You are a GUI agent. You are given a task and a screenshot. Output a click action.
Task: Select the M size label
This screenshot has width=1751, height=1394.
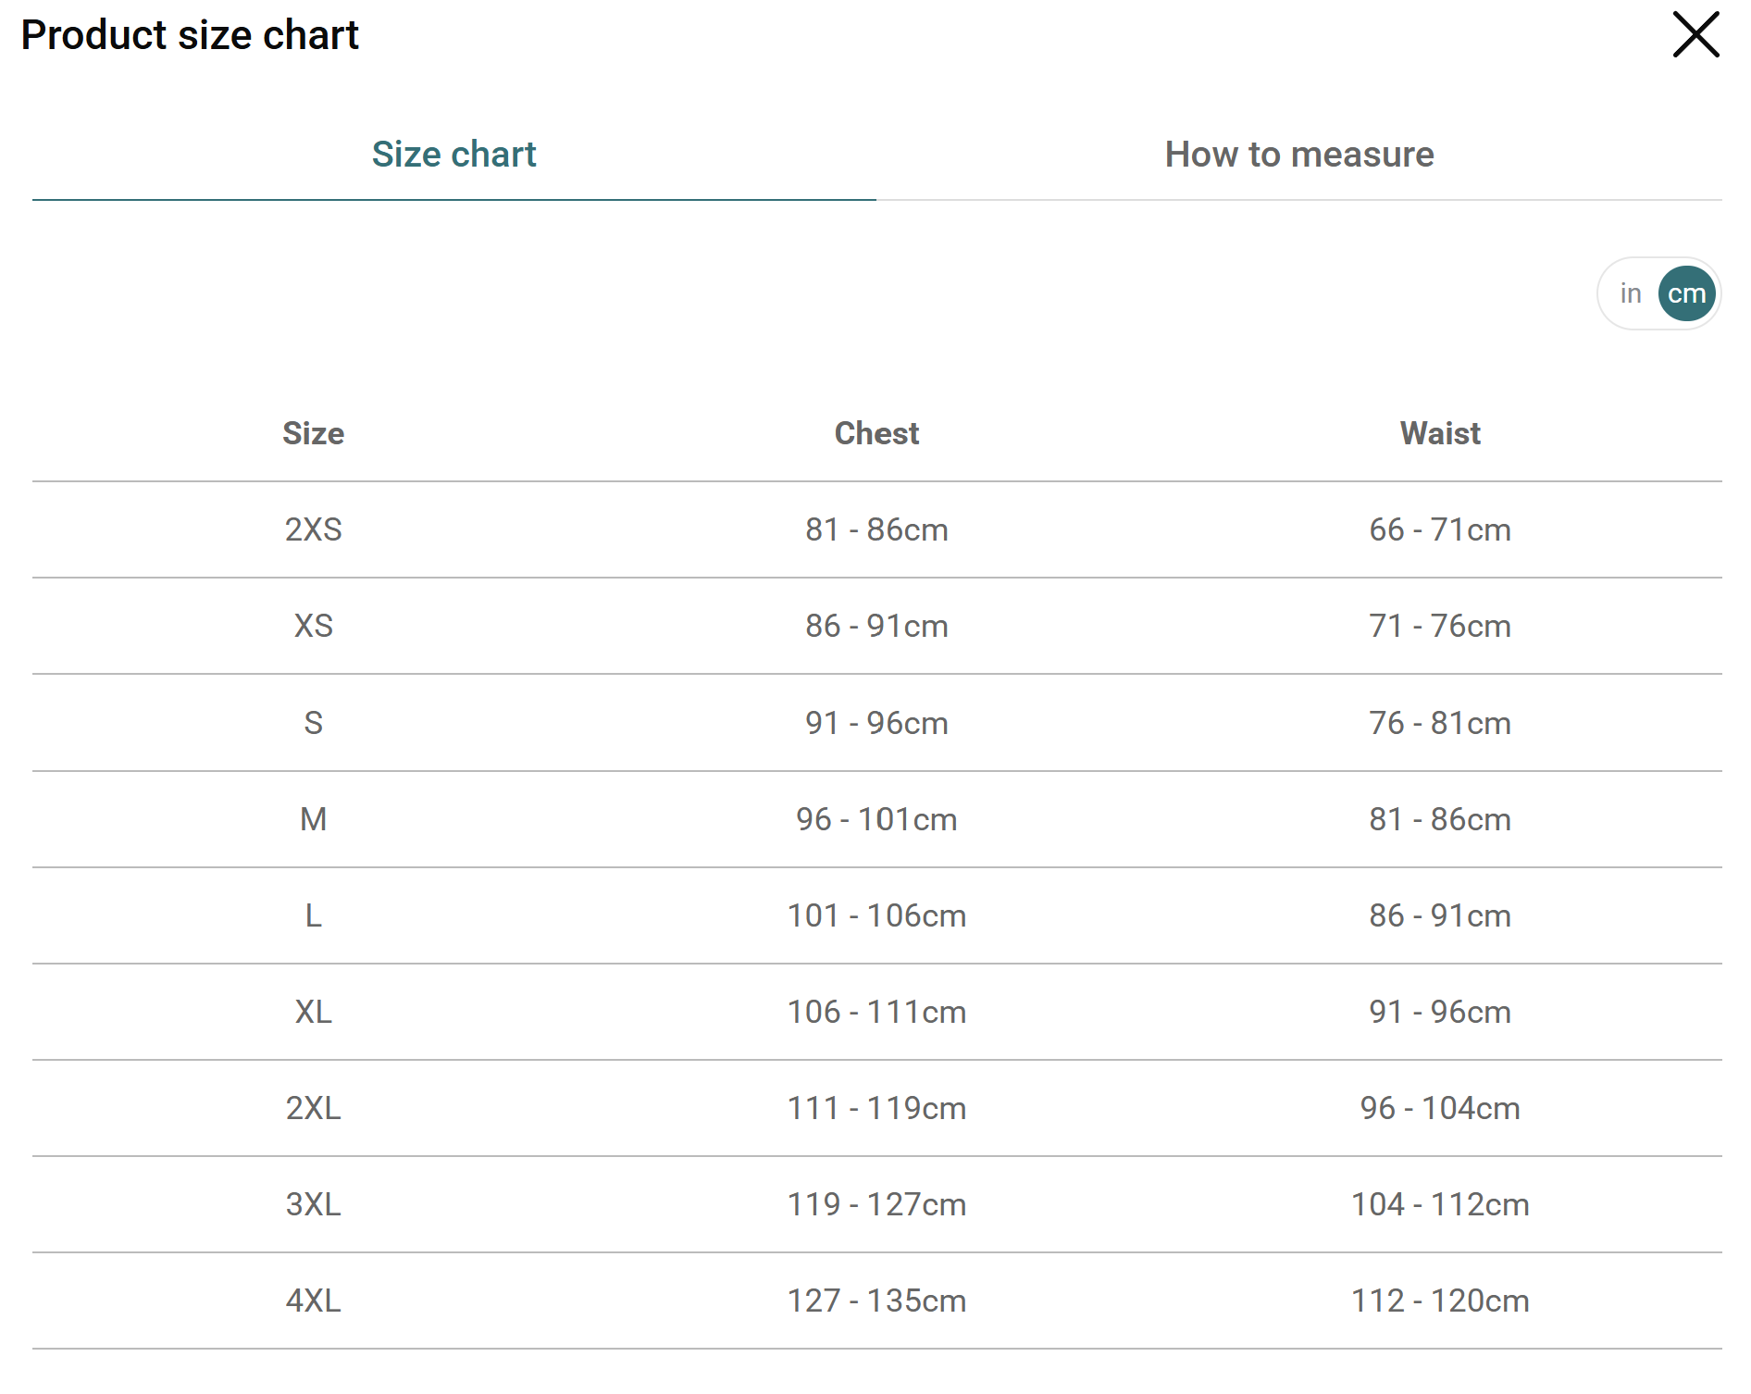(x=313, y=819)
